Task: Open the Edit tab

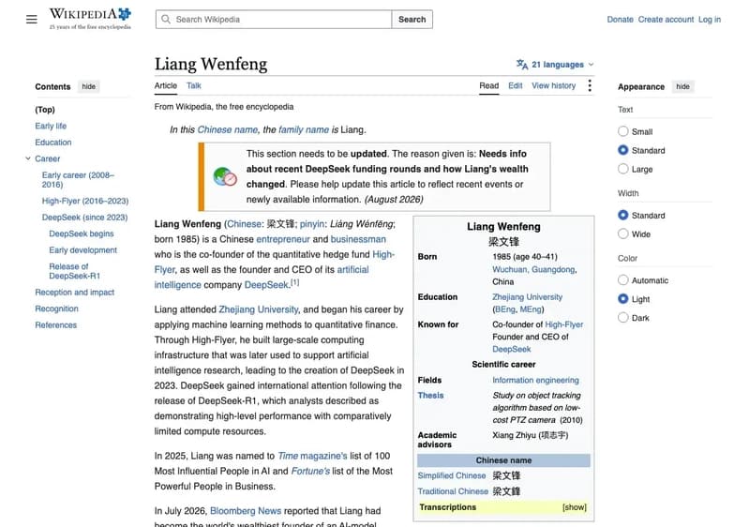Action: 515,85
